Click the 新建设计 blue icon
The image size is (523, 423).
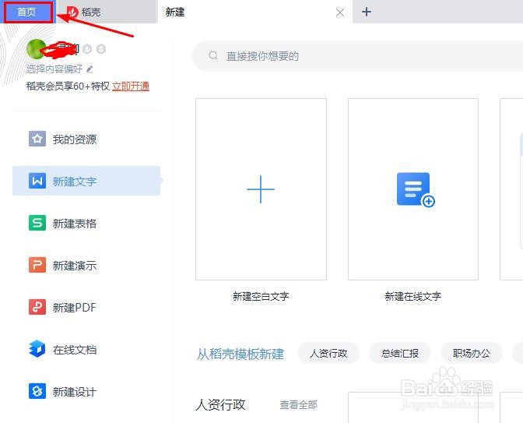[x=37, y=391]
